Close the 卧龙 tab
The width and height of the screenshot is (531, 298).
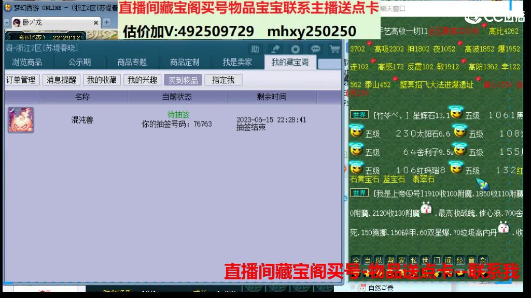tap(96, 23)
